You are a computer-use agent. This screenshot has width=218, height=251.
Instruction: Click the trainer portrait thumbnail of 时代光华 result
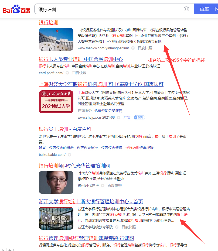point(56,183)
